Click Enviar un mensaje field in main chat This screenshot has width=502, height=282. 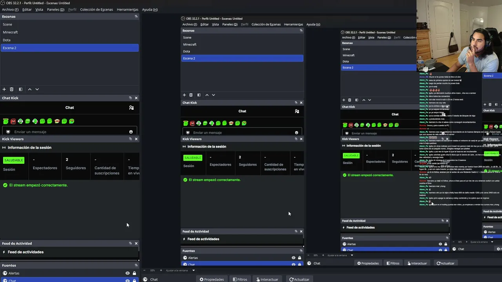pyautogui.click(x=69, y=132)
